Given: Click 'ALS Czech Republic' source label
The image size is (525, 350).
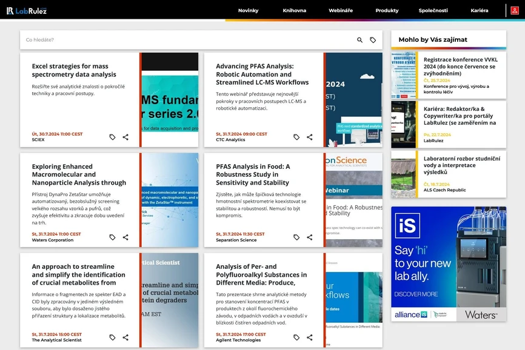Looking at the screenshot, I should 444,190.
